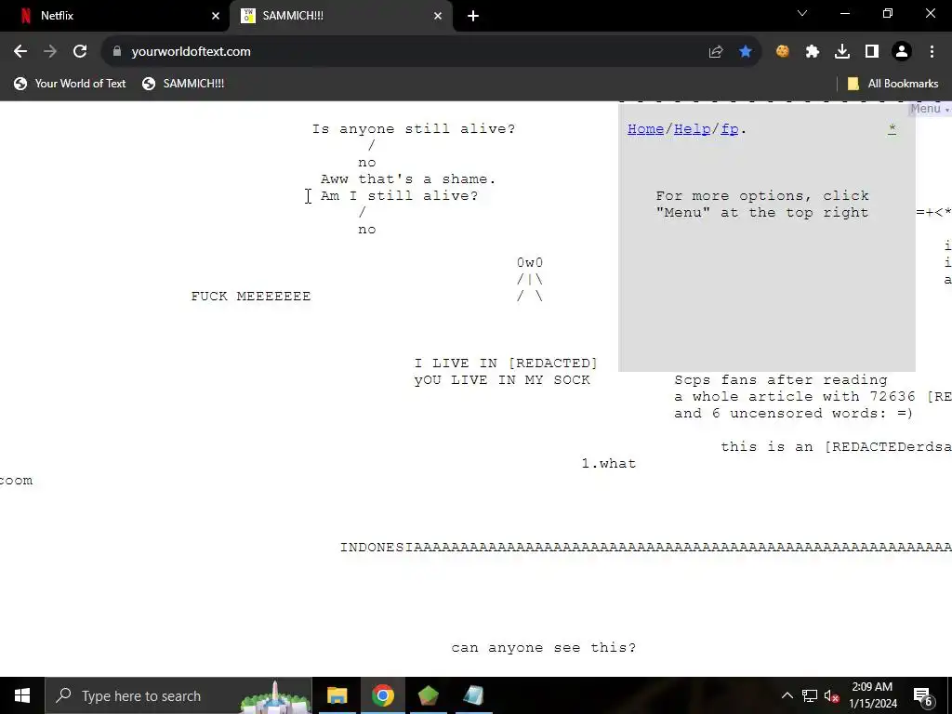This screenshot has width=952, height=714.
Task: Open Chrome's three-dot menu
Action: (932, 52)
